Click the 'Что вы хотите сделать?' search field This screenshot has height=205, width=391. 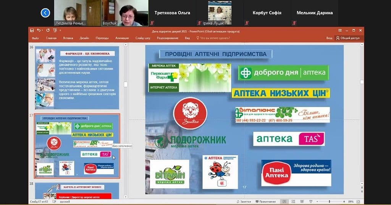point(213,38)
